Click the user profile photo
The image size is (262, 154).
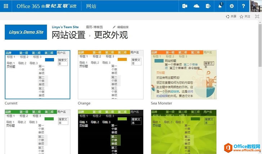[x=256, y=6]
